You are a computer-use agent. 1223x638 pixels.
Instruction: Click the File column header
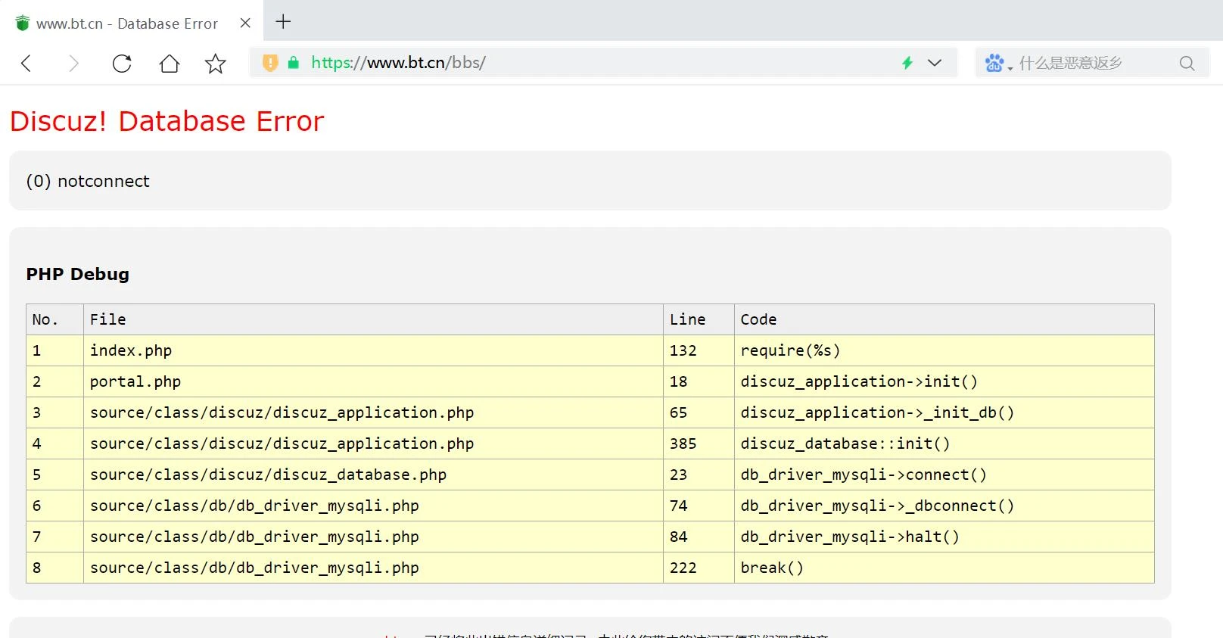(373, 319)
